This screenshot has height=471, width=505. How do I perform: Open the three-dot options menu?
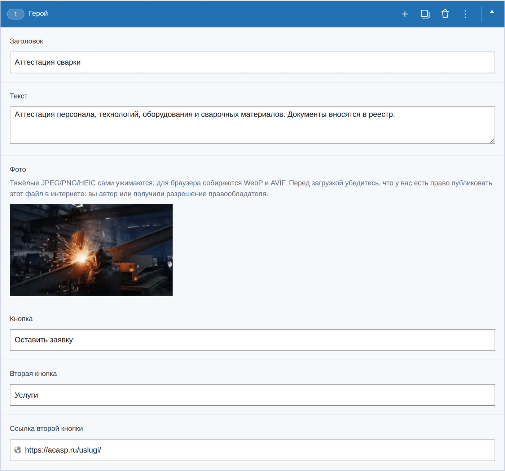click(x=465, y=14)
